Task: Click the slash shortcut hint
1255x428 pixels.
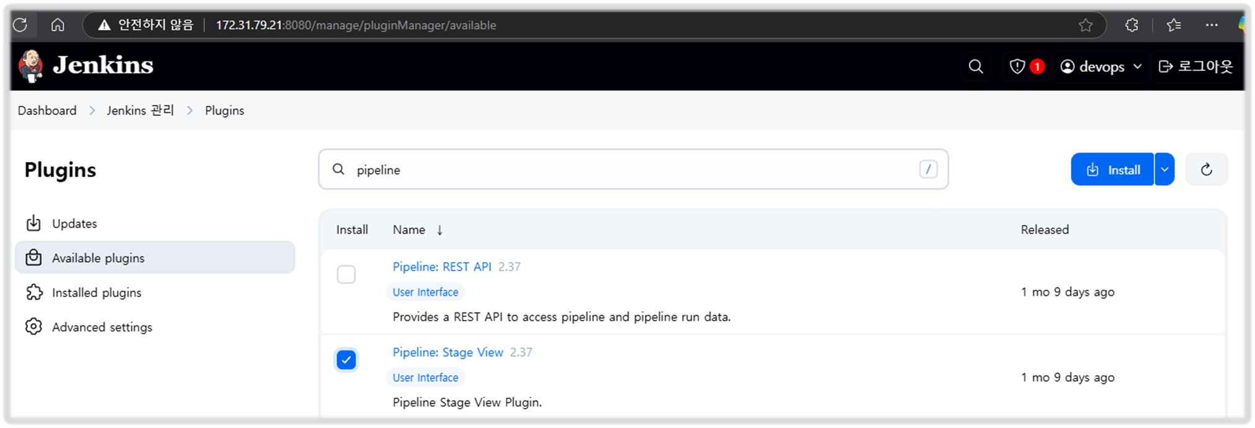Action: (928, 169)
